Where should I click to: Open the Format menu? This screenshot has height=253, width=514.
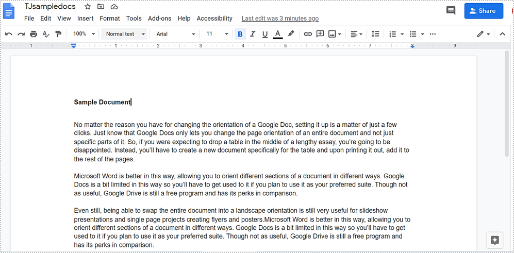click(110, 19)
